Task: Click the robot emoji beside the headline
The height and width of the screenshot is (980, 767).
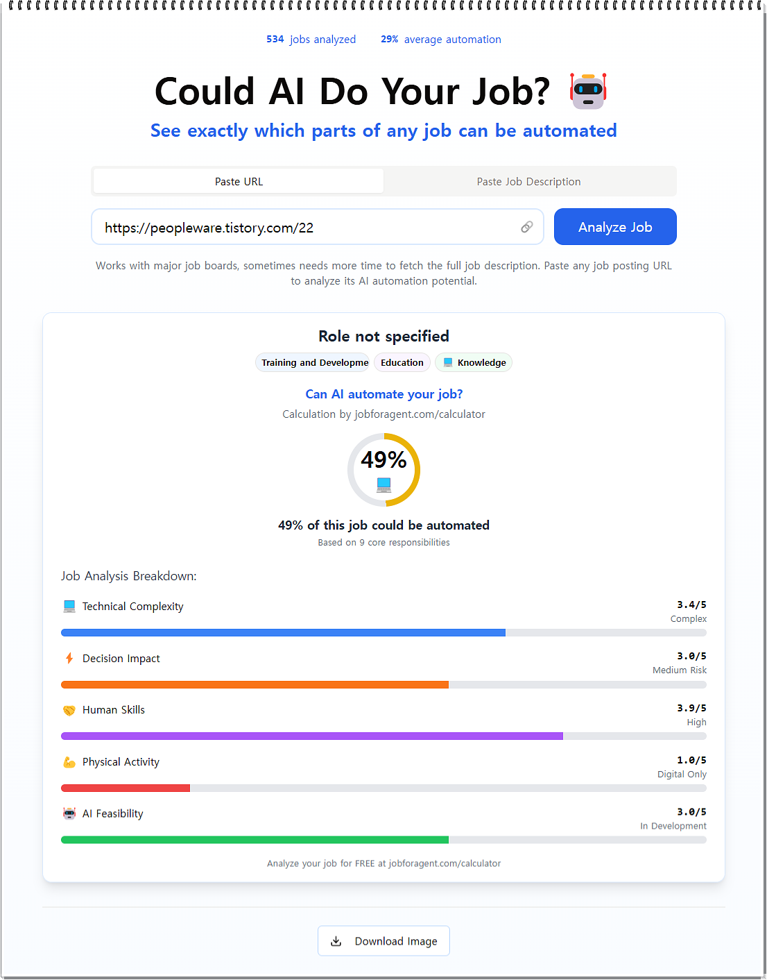Action: pos(588,91)
